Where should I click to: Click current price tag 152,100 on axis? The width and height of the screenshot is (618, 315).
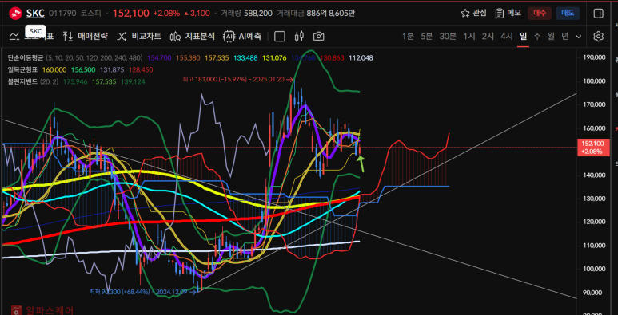point(593,148)
